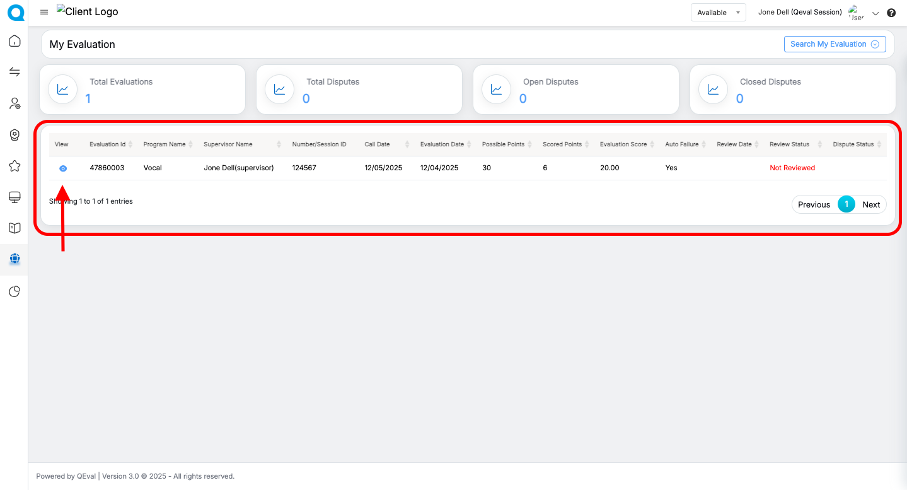Image resolution: width=907 pixels, height=490 pixels.
Task: Click the home icon in sidebar
Action: 14,42
